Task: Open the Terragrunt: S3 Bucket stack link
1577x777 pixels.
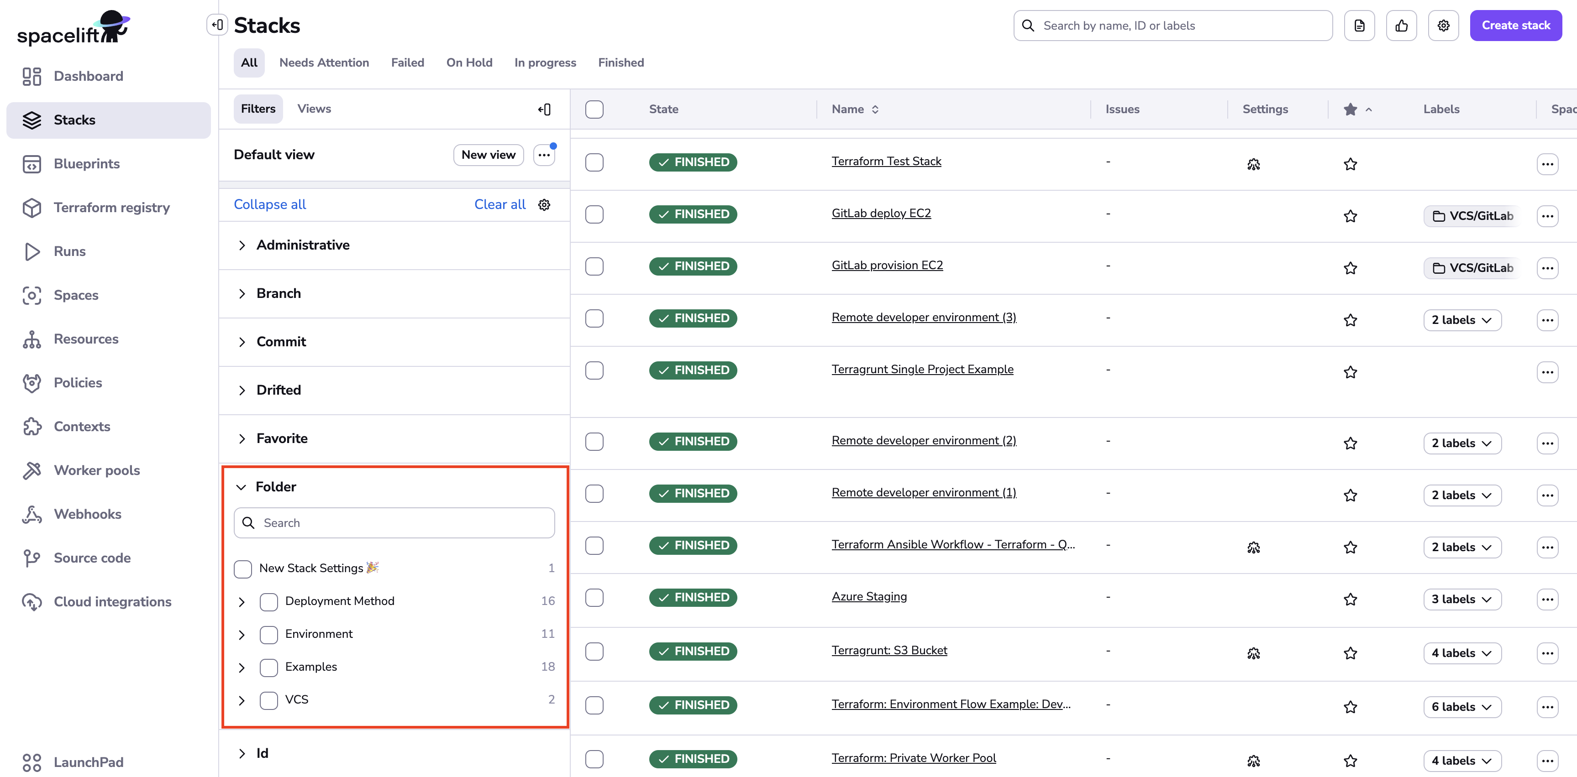Action: point(889,650)
